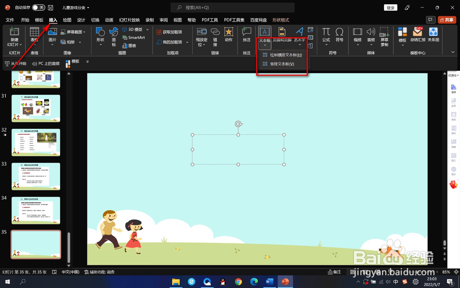Screen dimensions: 460x288
Task: Insert a 图表 chart
Action: point(129,46)
